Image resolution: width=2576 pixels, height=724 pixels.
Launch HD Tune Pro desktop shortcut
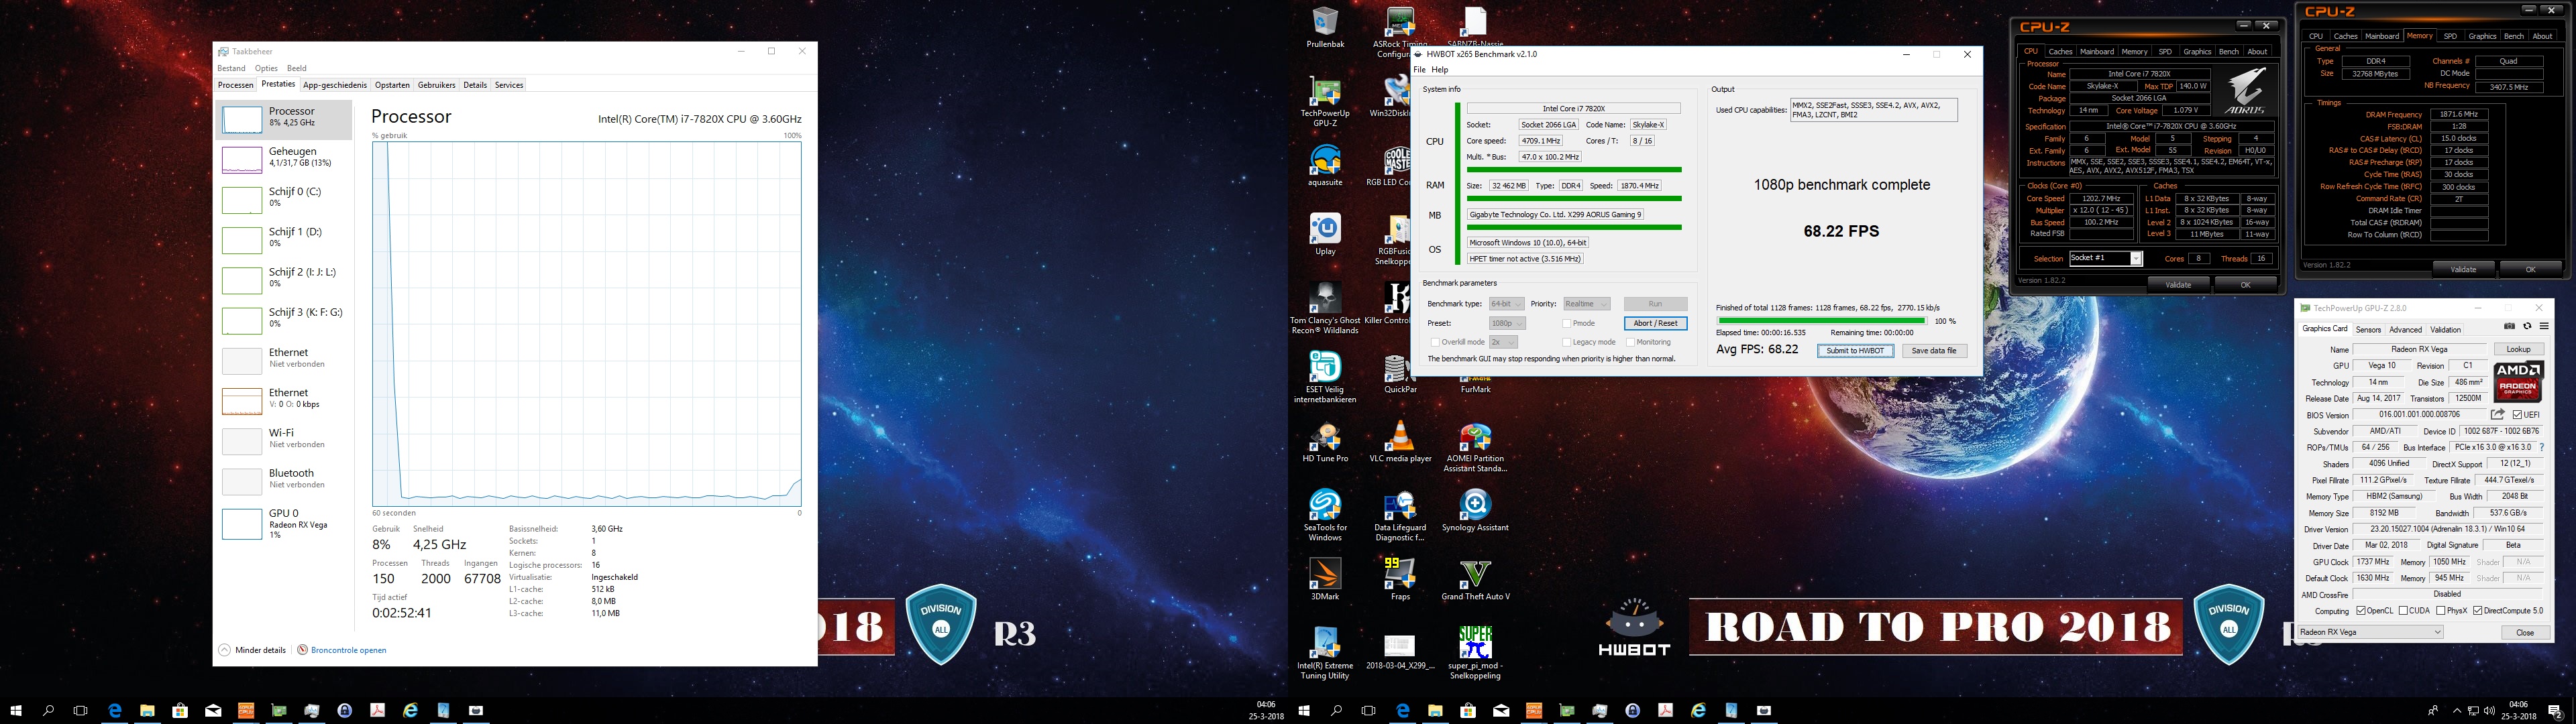[x=1325, y=442]
